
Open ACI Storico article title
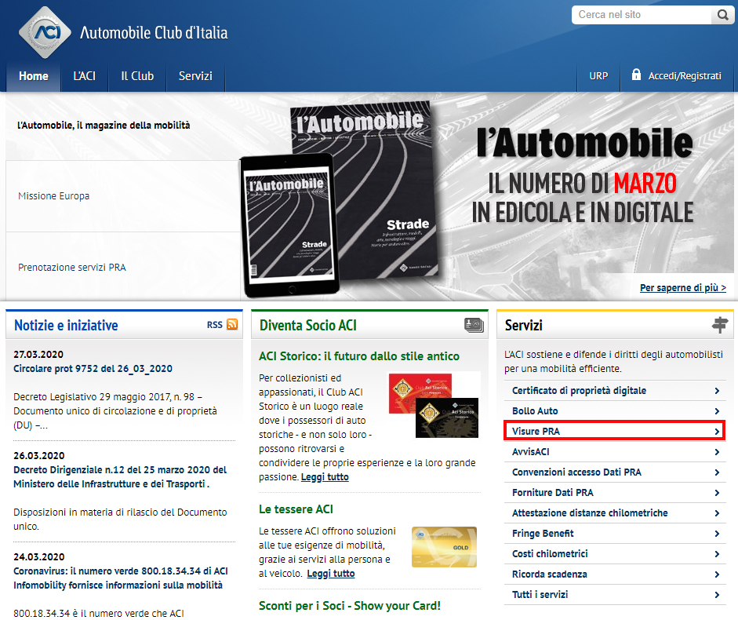358,356
